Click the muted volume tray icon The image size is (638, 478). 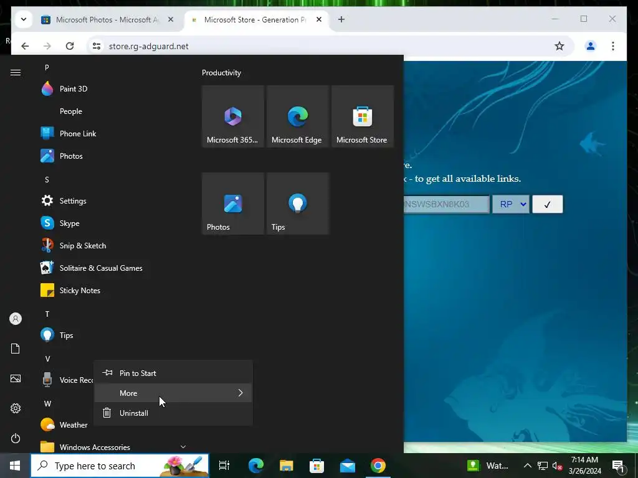(x=558, y=466)
